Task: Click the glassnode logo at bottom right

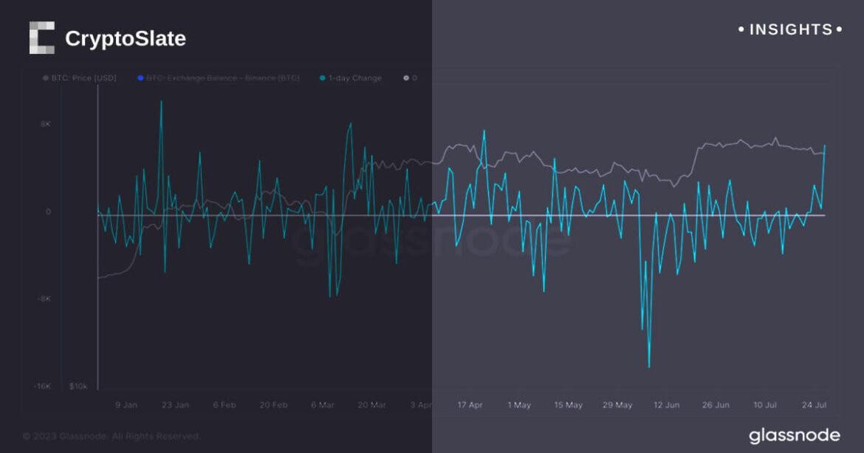Action: [794, 435]
